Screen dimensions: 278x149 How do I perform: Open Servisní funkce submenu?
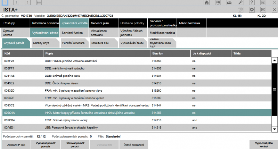click(74, 33)
